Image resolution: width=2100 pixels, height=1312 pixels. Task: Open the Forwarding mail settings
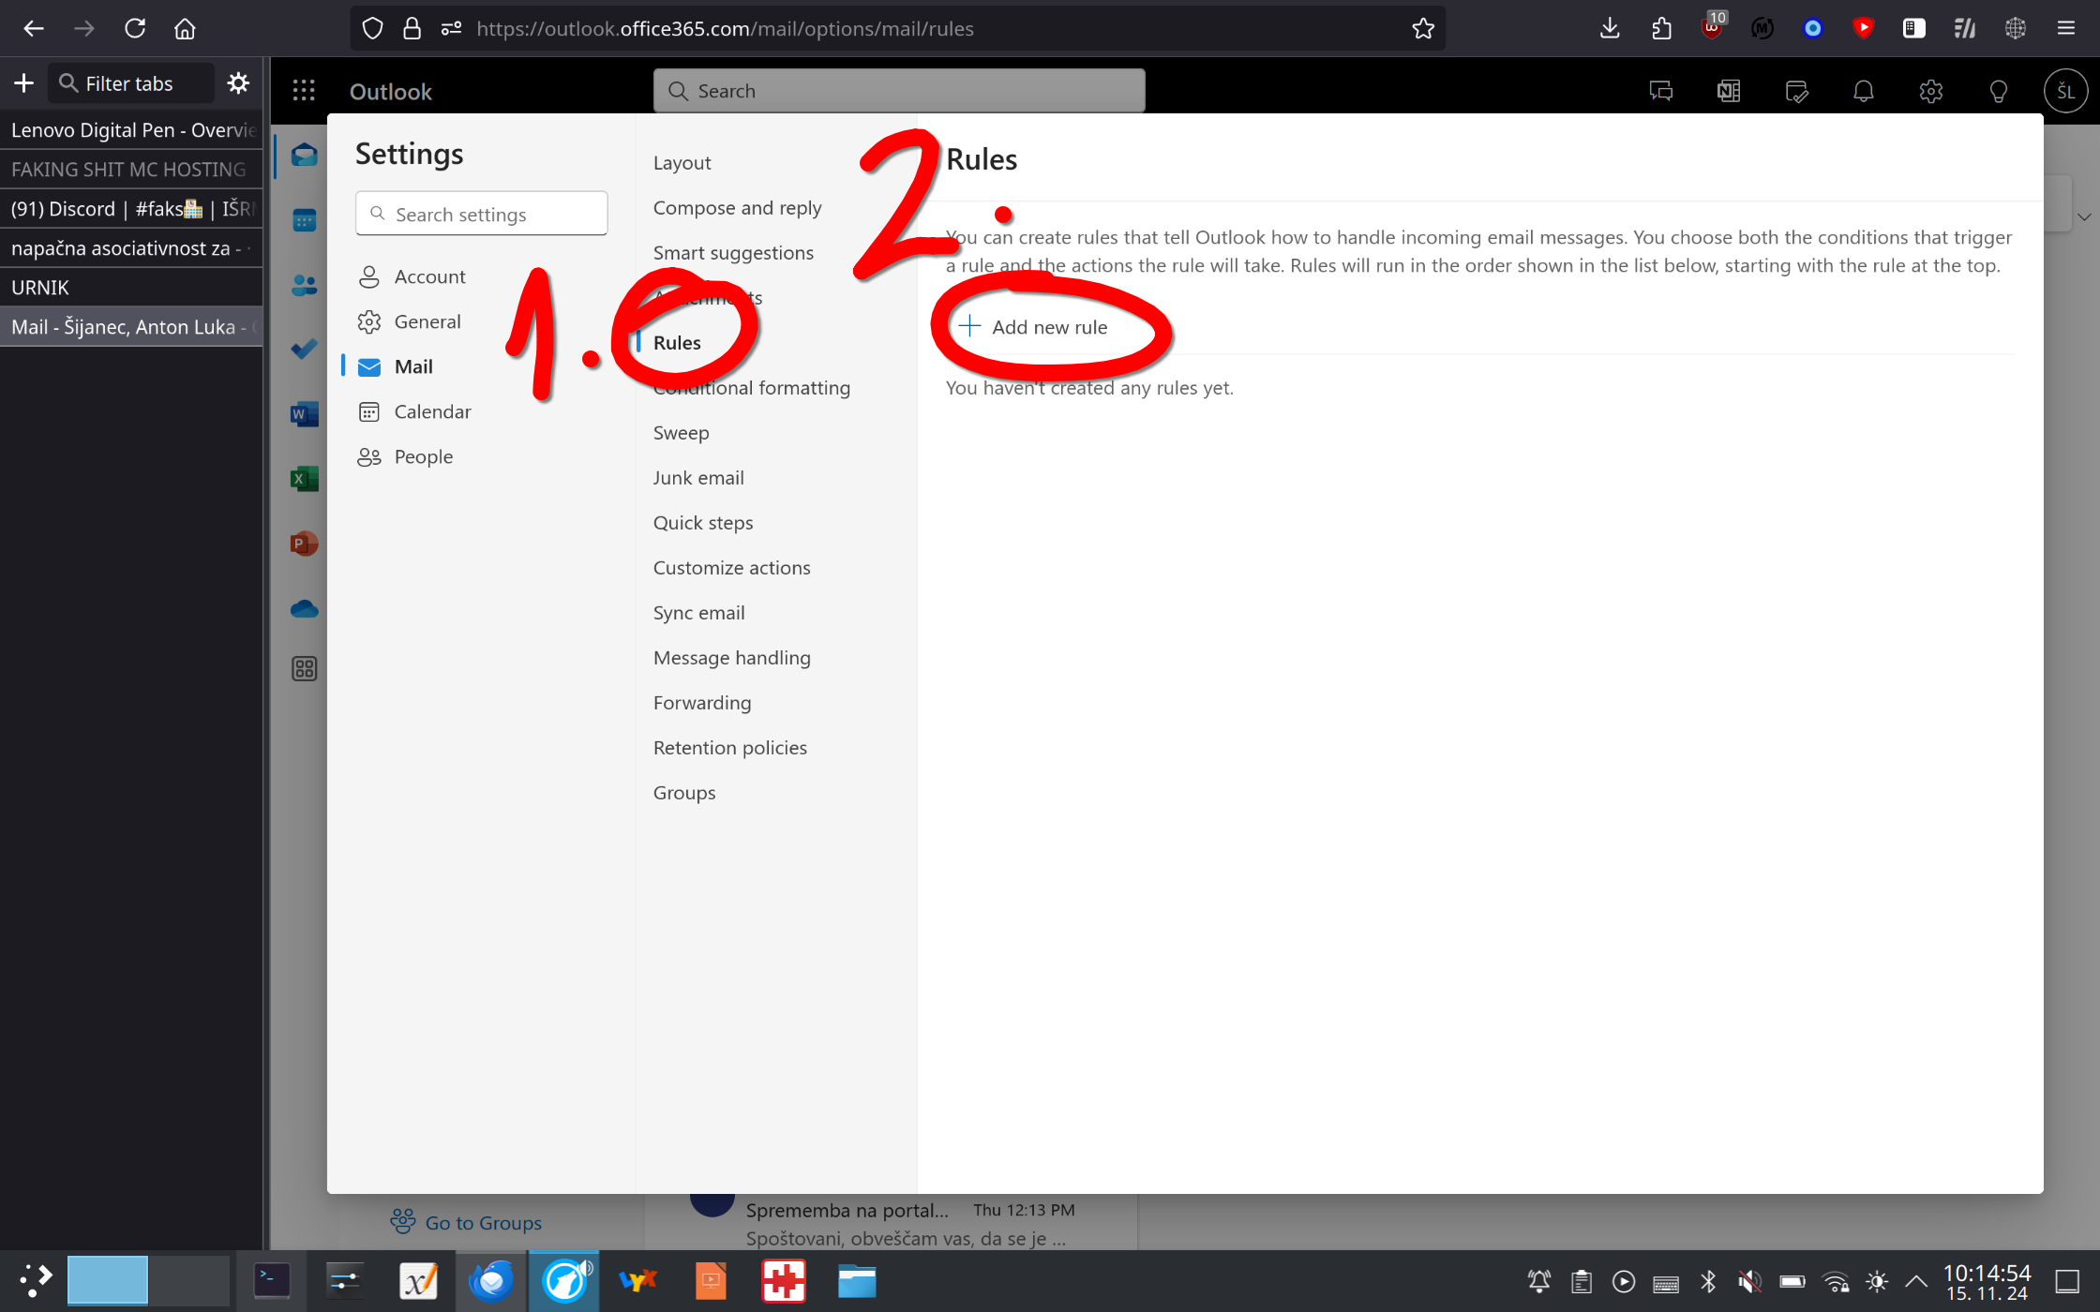click(x=701, y=703)
